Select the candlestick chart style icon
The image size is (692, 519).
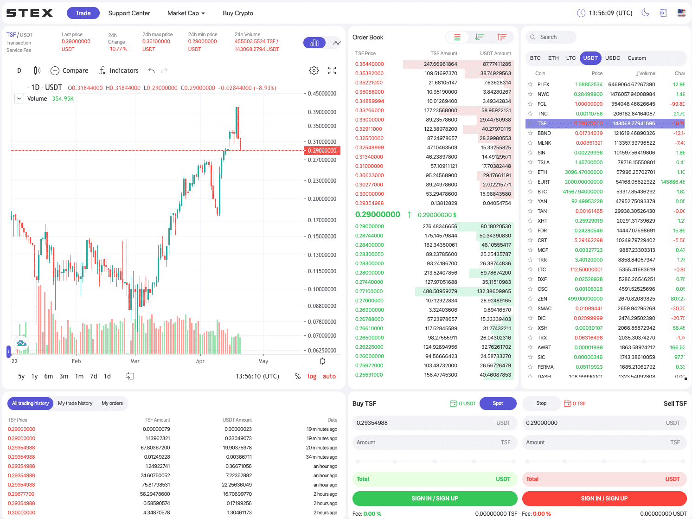tap(37, 70)
